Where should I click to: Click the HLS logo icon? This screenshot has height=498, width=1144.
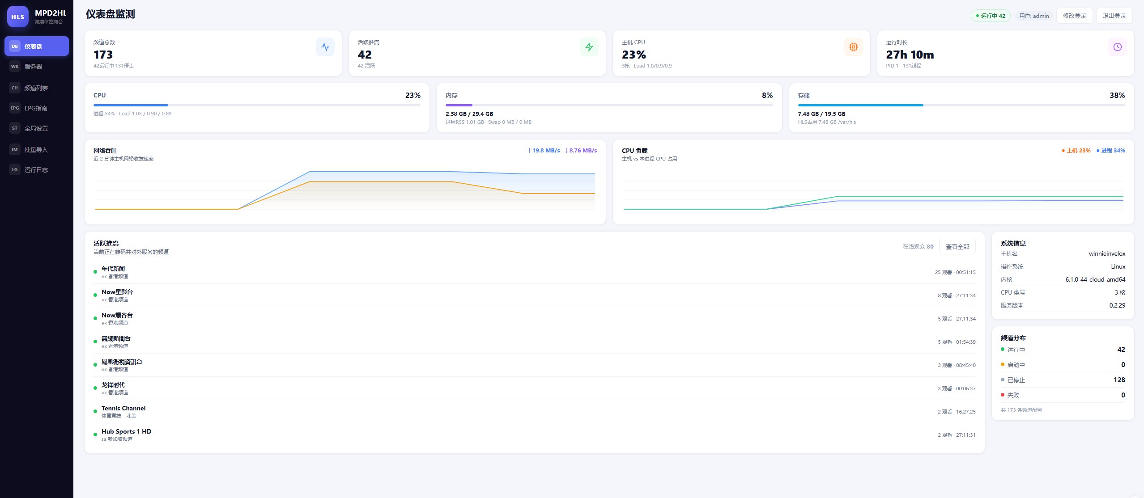click(x=18, y=17)
